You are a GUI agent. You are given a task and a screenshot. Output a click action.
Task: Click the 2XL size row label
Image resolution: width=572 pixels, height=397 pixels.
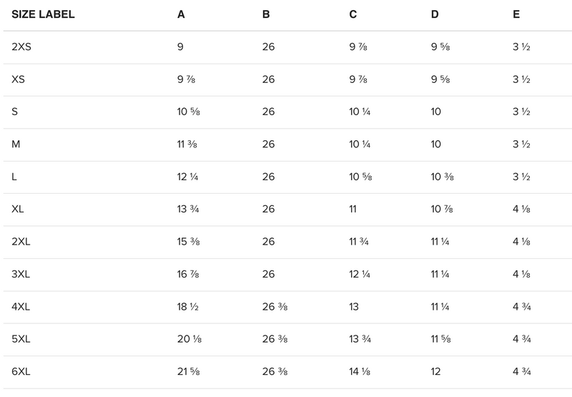pos(21,242)
